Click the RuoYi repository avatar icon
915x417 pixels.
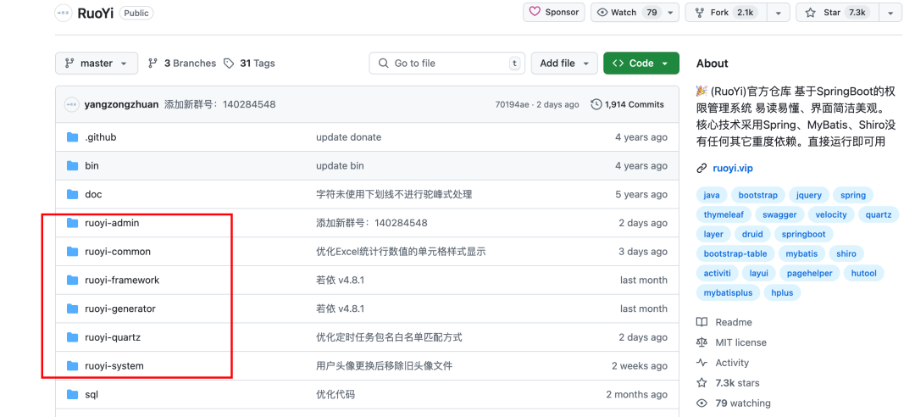pyautogui.click(x=63, y=13)
